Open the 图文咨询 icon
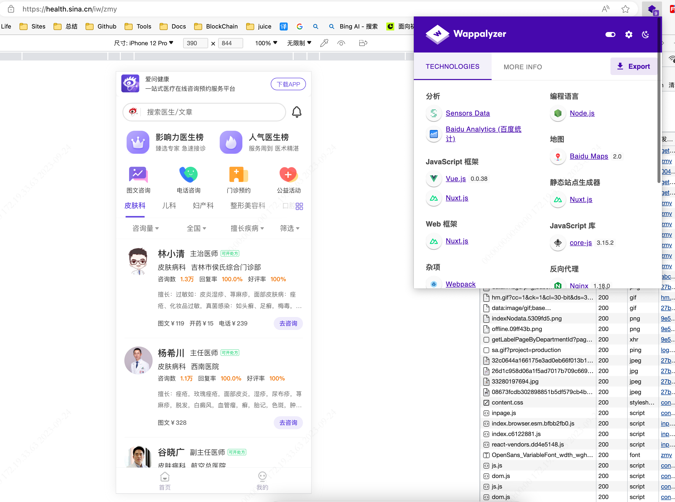Image resolution: width=675 pixels, height=502 pixels. coord(138,174)
